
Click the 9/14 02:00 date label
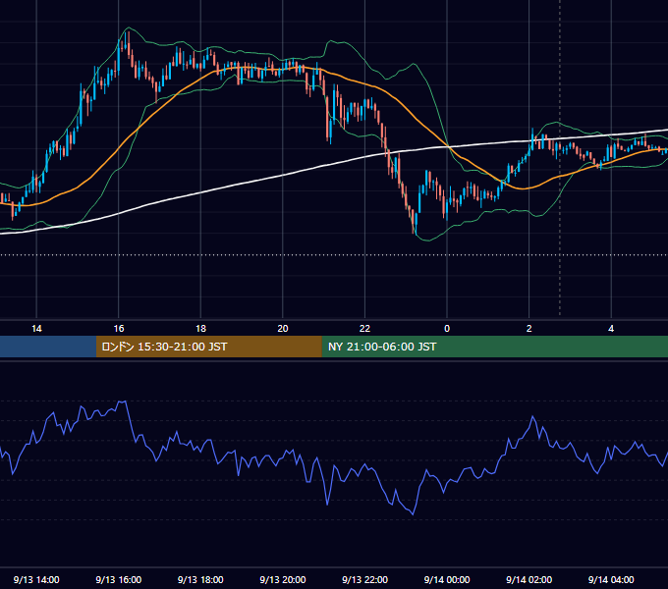tap(529, 579)
